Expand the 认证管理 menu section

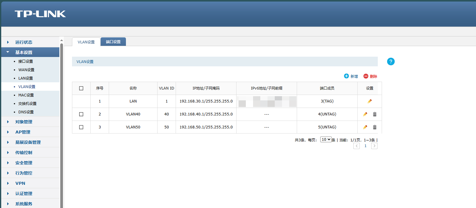click(30, 194)
